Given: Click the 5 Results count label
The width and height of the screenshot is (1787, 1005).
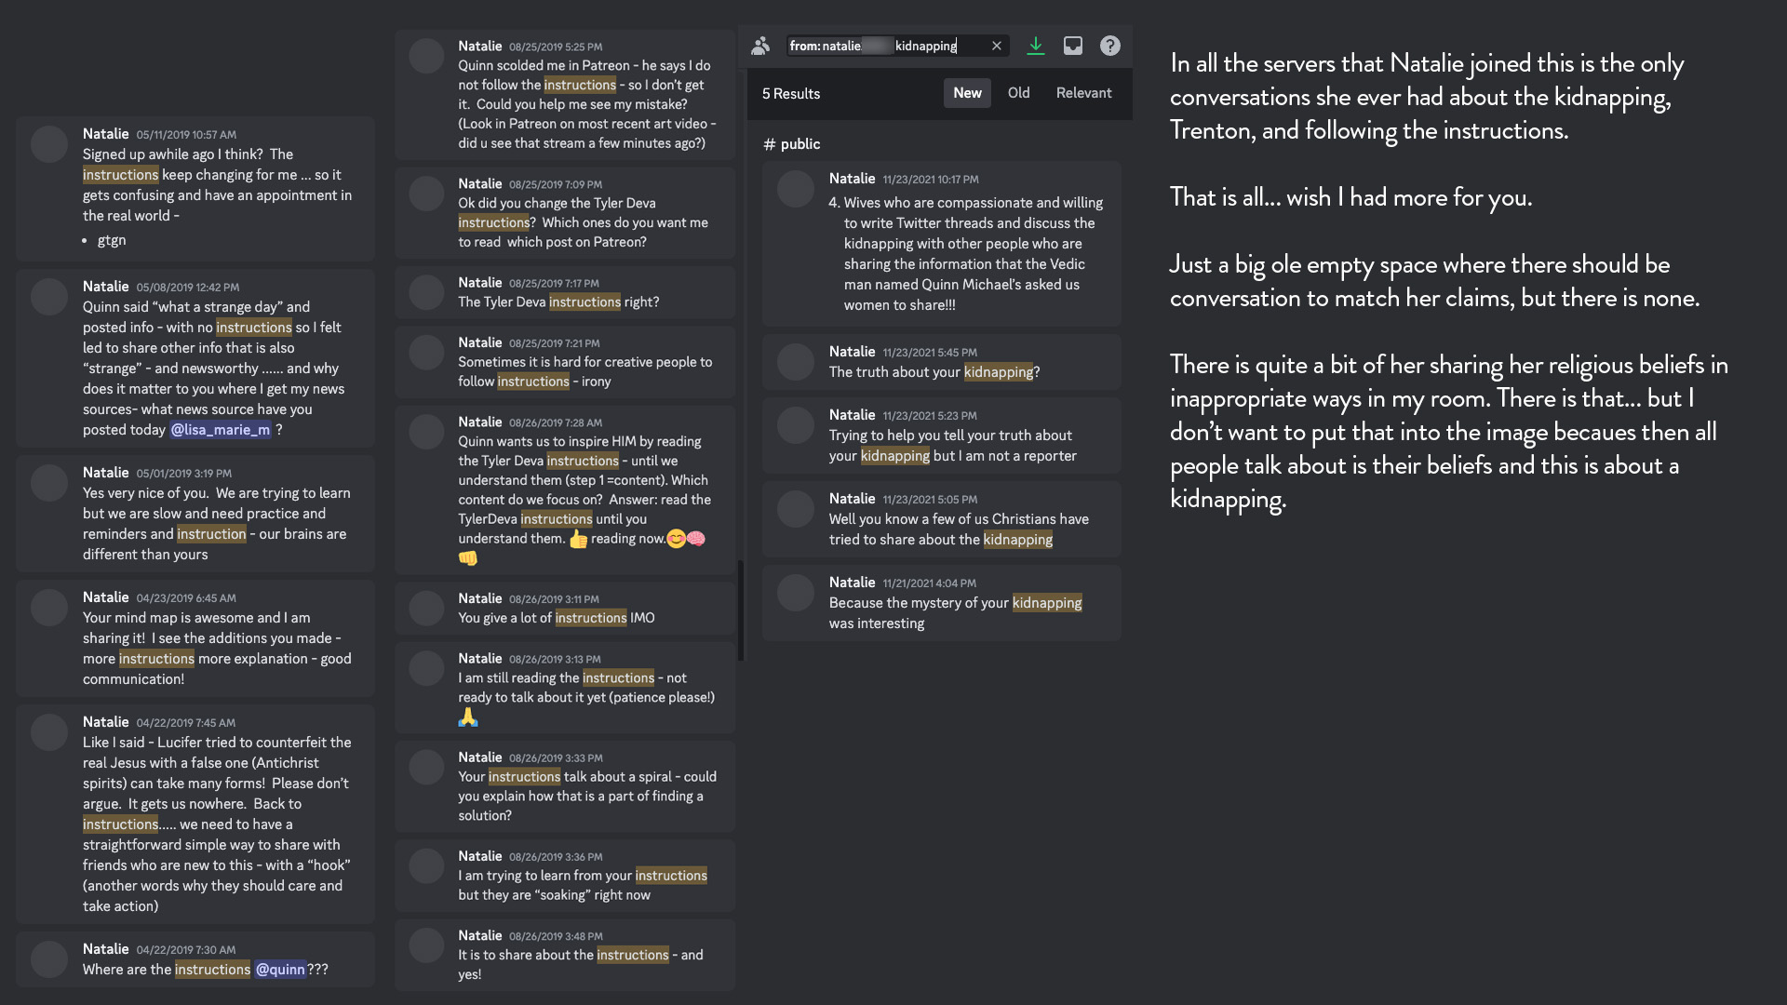Looking at the screenshot, I should (x=792, y=92).
